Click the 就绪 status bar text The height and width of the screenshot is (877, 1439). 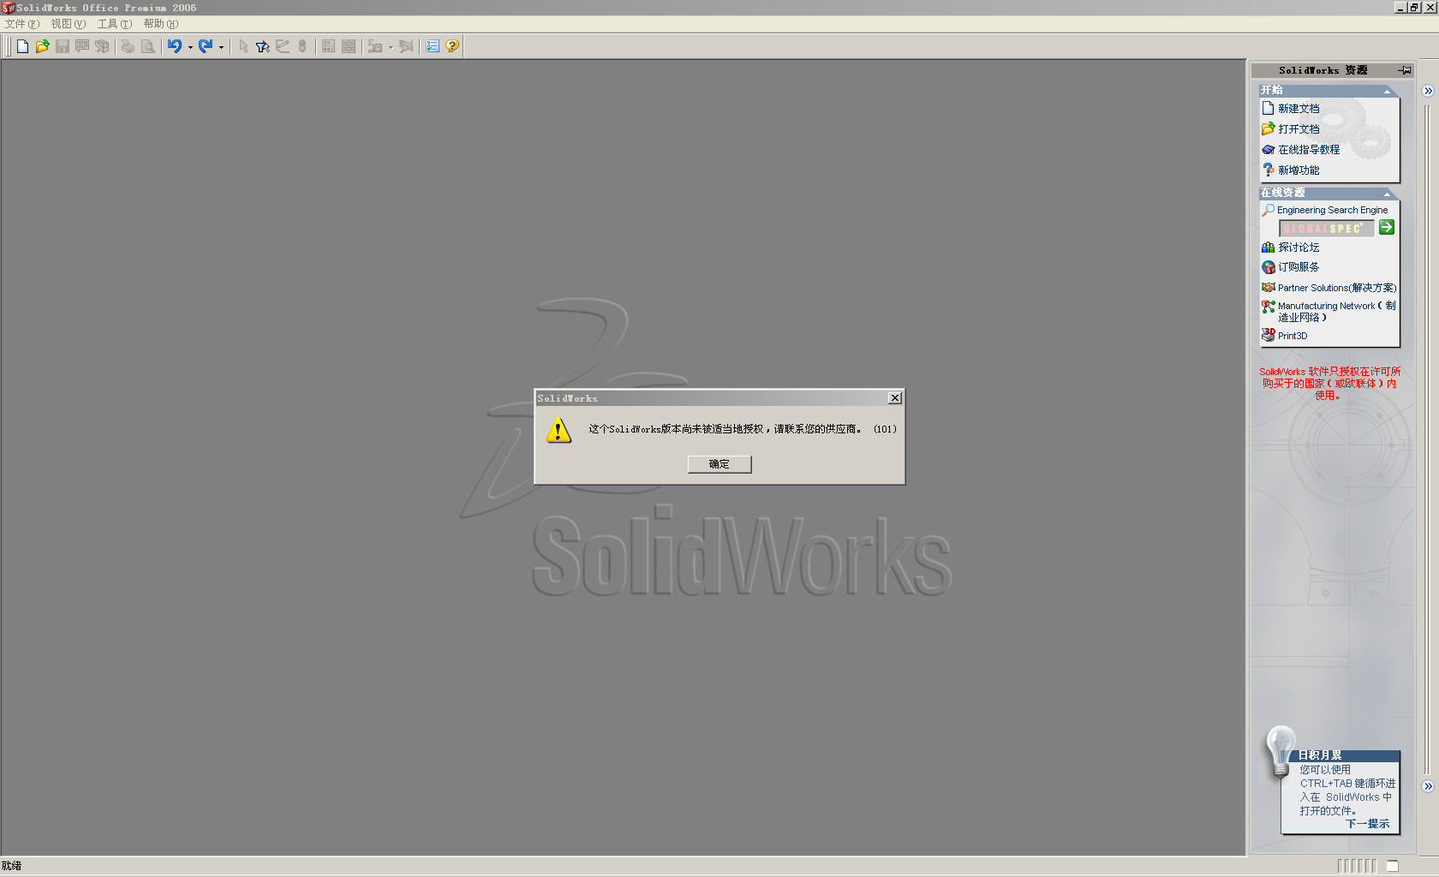click(12, 866)
